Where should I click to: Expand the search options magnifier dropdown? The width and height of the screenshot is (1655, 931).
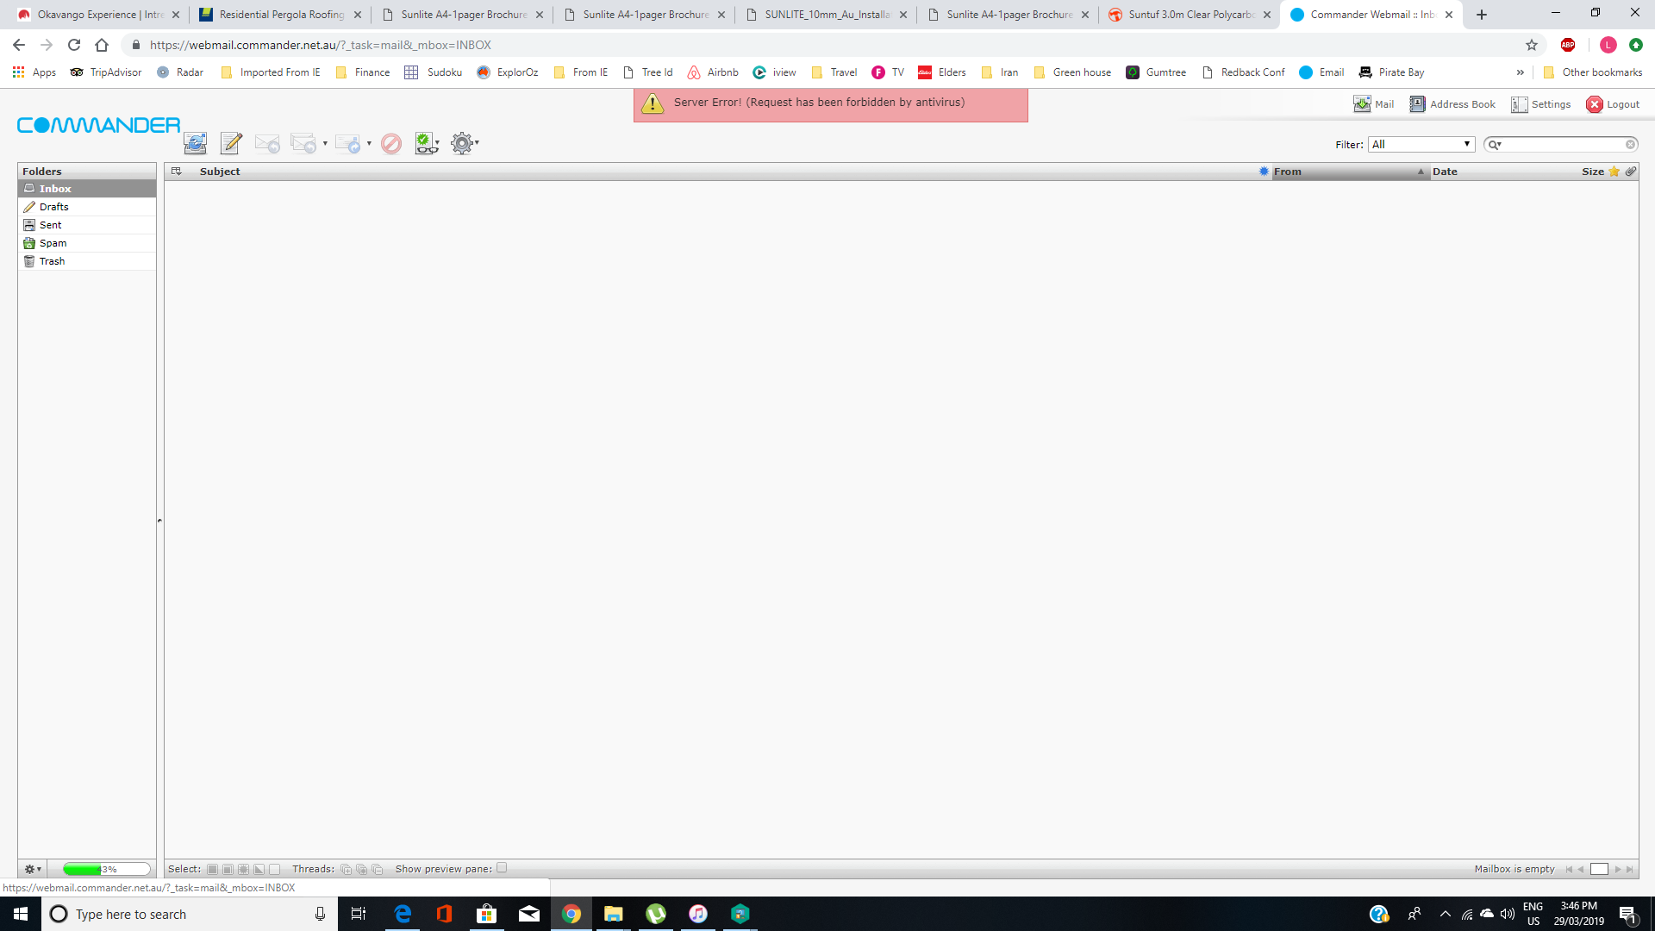tap(1496, 145)
